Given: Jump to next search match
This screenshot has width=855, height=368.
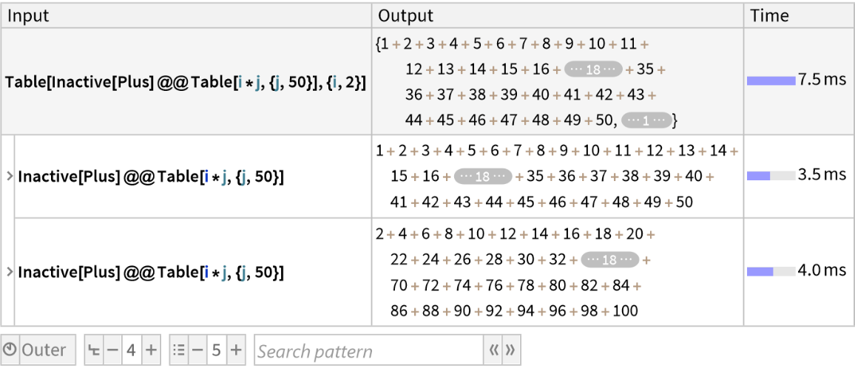Looking at the screenshot, I should [x=510, y=351].
